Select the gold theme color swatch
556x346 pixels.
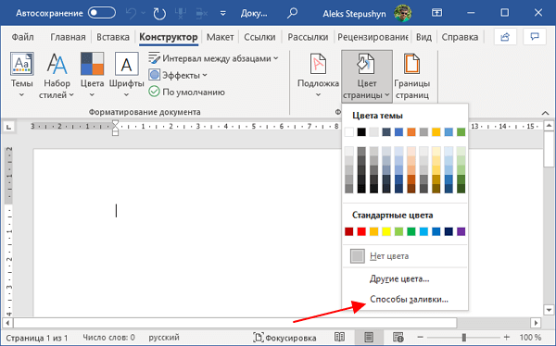pyautogui.click(x=436, y=131)
